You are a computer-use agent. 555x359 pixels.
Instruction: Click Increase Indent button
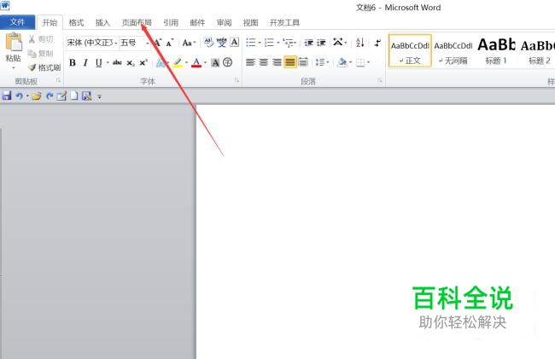pos(321,43)
